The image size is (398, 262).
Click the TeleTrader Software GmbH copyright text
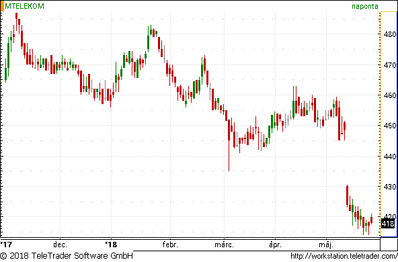point(67,256)
